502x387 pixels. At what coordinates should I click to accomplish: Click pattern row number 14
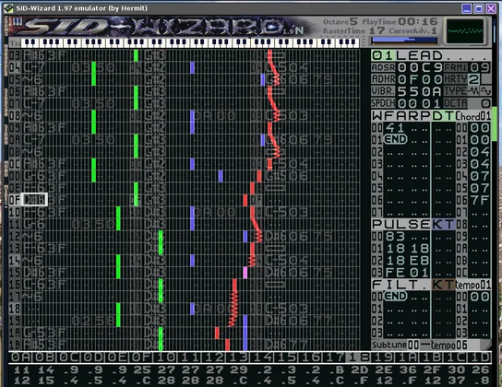click(14, 260)
